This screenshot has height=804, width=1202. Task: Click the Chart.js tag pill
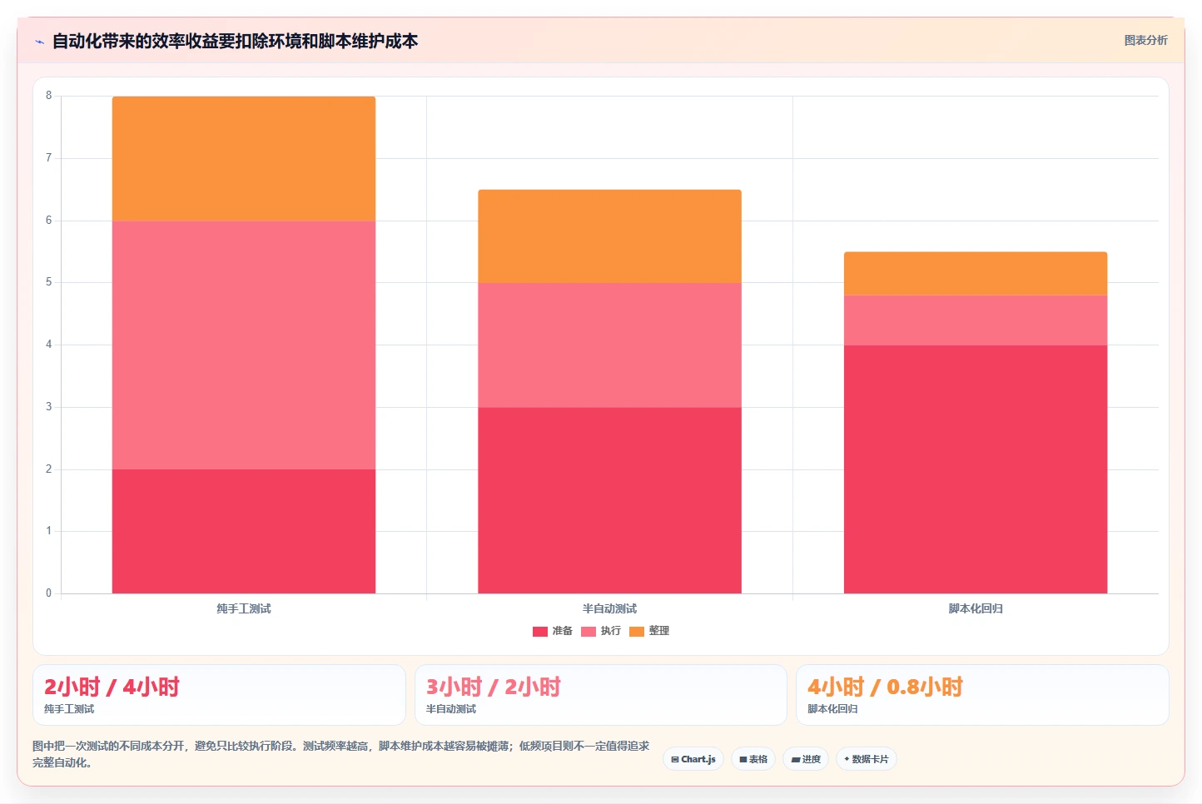(x=693, y=759)
